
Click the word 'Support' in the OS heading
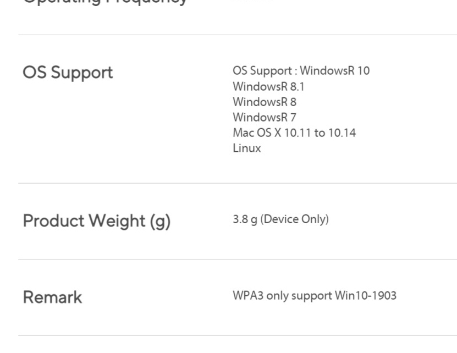pos(82,73)
